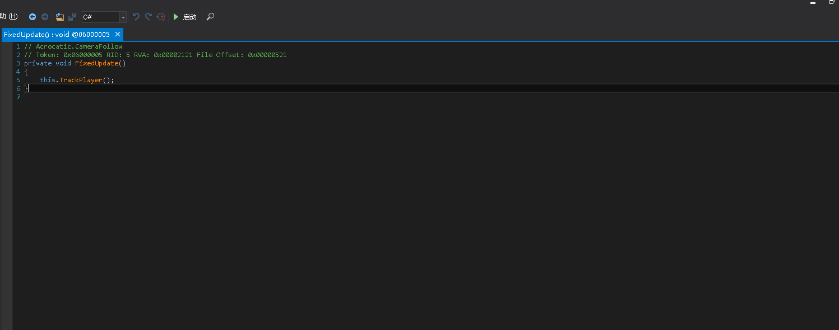839x330 pixels.
Task: Navigate back using the back arrow icon
Action: point(32,16)
